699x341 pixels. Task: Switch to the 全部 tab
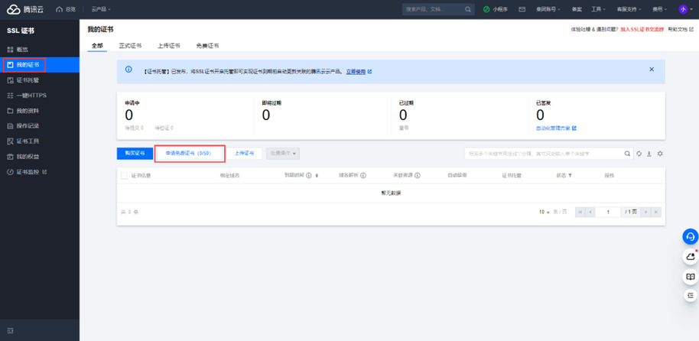(x=96, y=45)
